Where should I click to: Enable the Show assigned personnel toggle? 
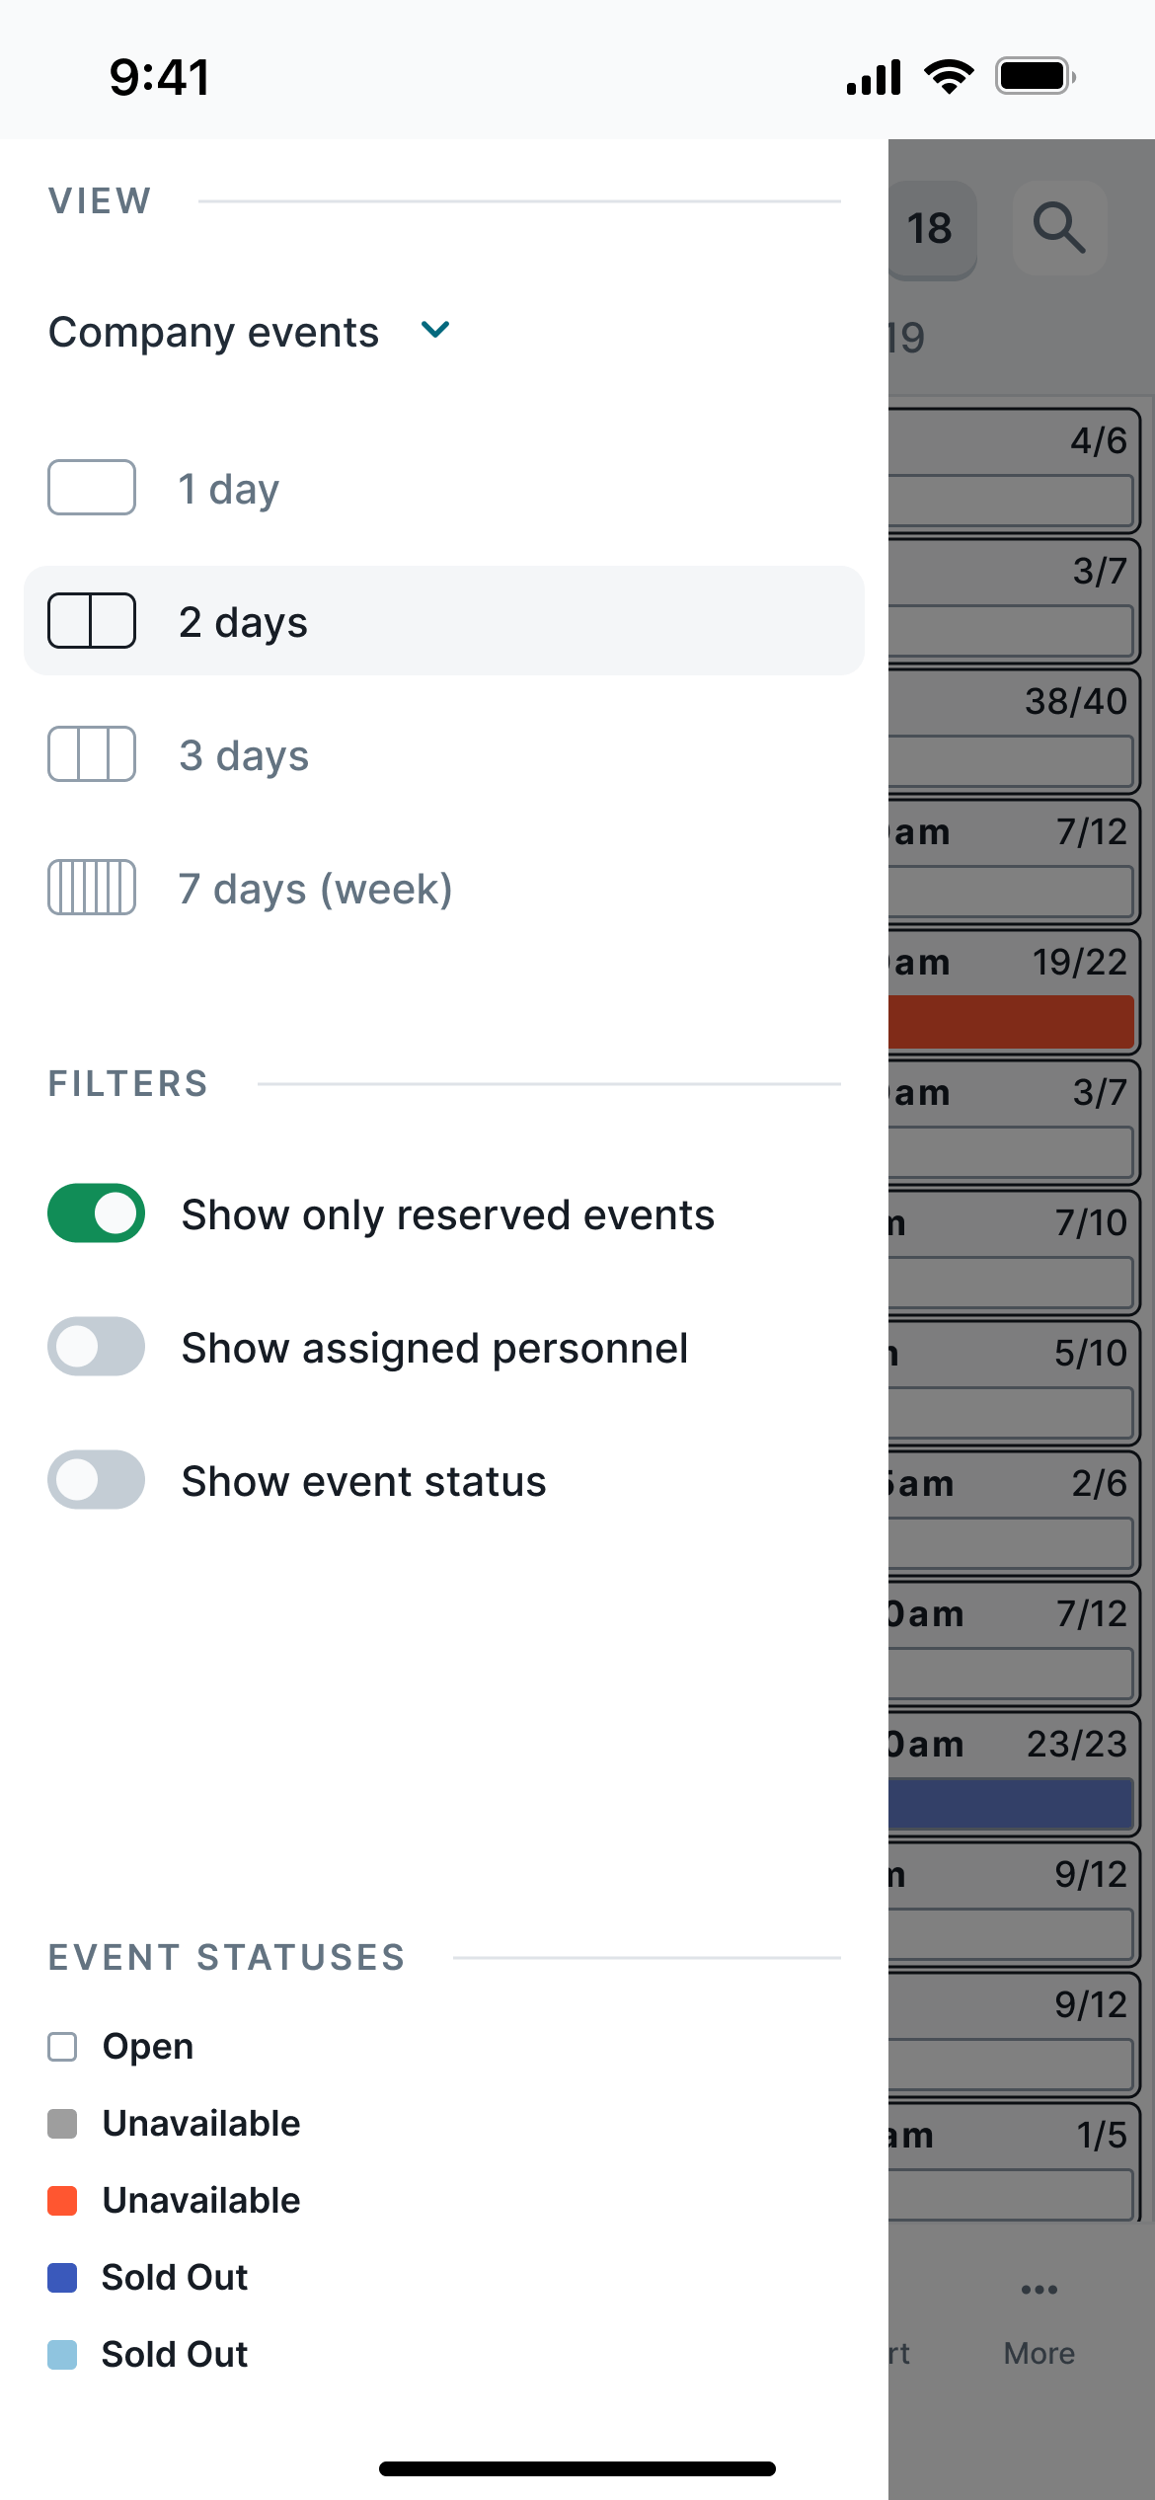pyautogui.click(x=96, y=1347)
